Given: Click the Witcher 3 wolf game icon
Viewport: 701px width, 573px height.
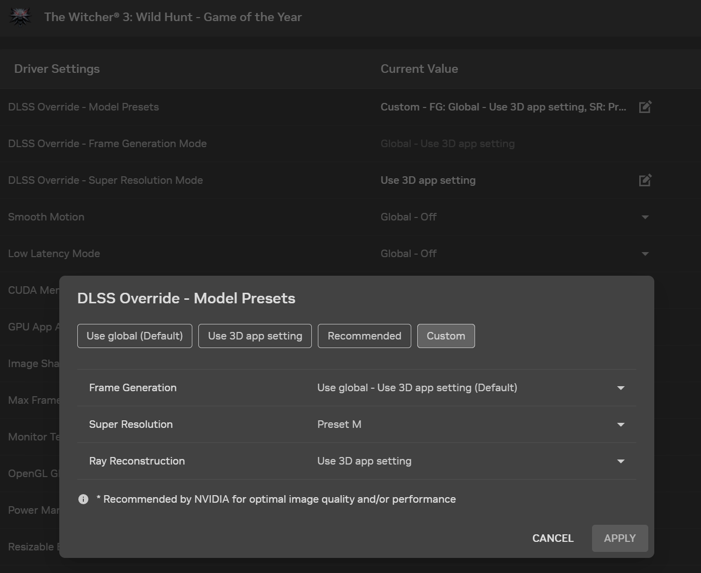Looking at the screenshot, I should pos(20,17).
